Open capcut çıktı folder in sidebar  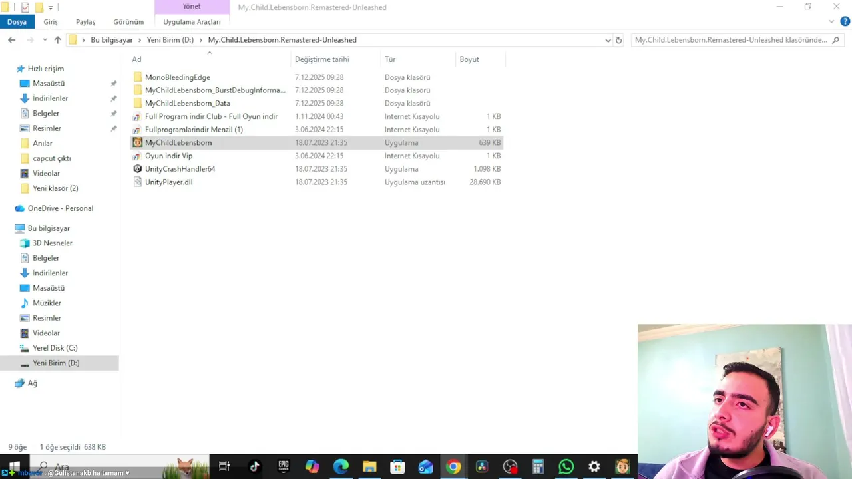coord(51,158)
